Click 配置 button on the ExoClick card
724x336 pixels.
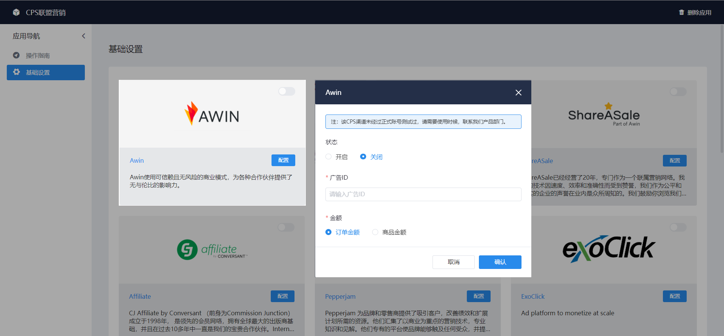pyautogui.click(x=675, y=296)
